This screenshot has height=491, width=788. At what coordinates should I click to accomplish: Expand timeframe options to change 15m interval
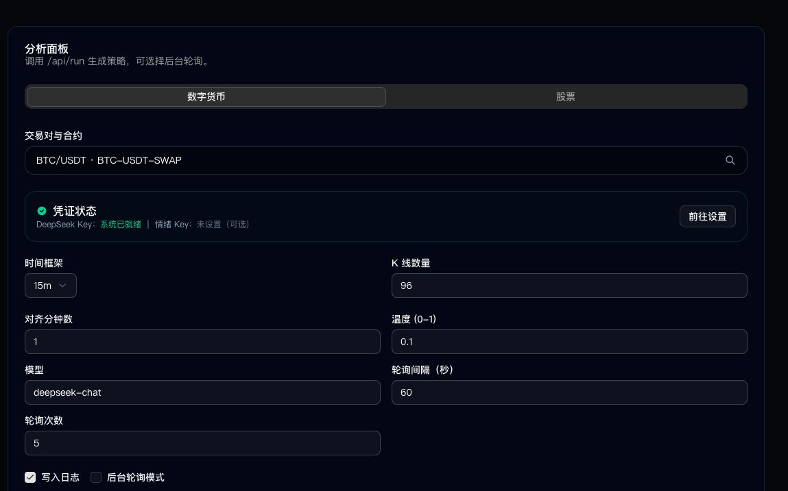50,286
